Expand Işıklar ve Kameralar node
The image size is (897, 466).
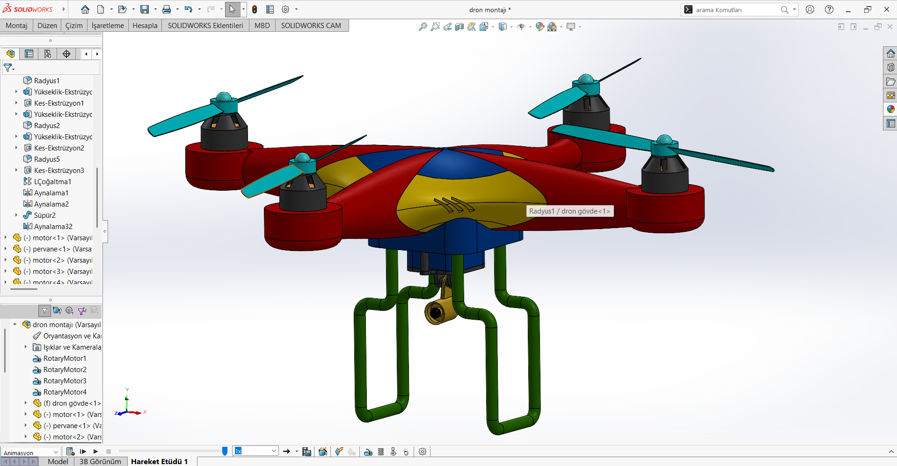pos(26,347)
